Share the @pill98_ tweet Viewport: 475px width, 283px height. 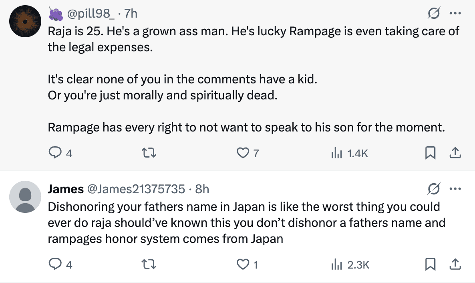click(455, 153)
